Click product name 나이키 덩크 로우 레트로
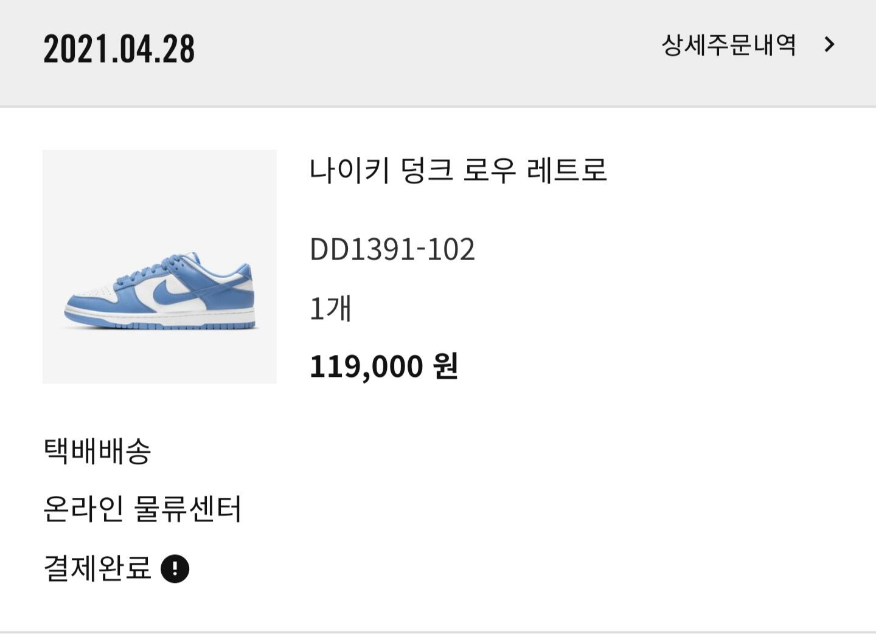This screenshot has width=876, height=637. click(458, 170)
